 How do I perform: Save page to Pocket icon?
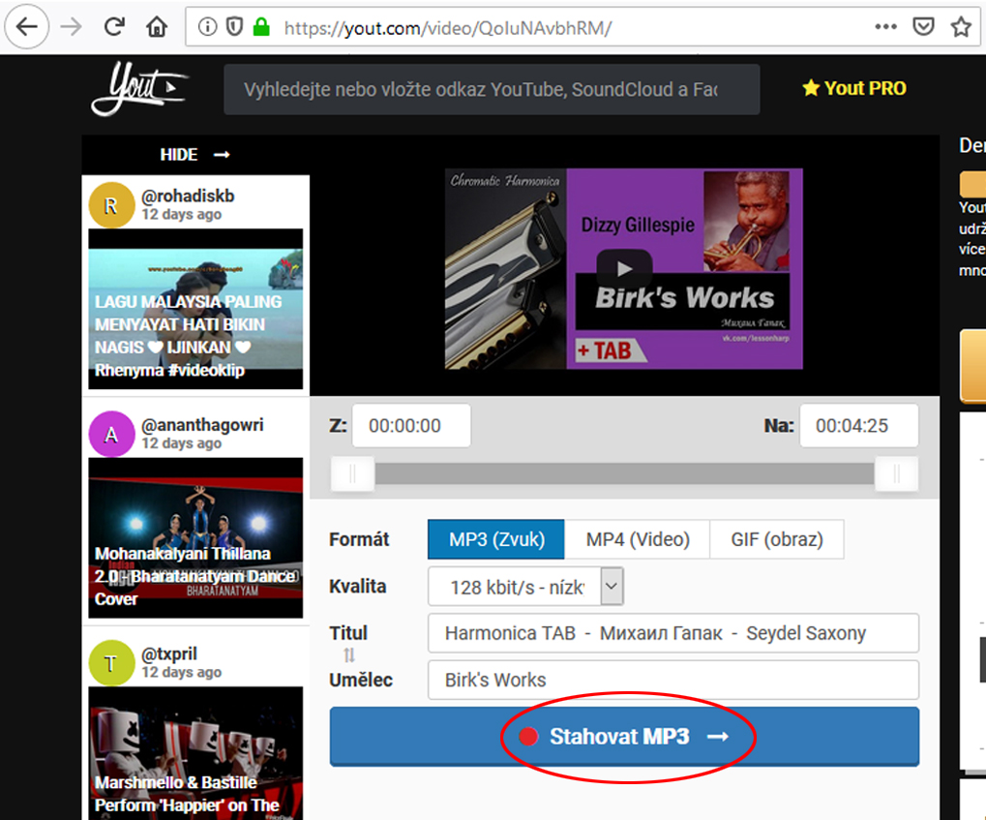[x=923, y=27]
